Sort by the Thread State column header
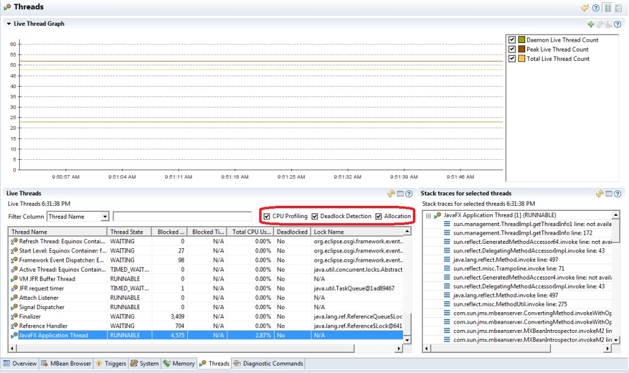Screen dimensions: 629x373 click(129, 232)
